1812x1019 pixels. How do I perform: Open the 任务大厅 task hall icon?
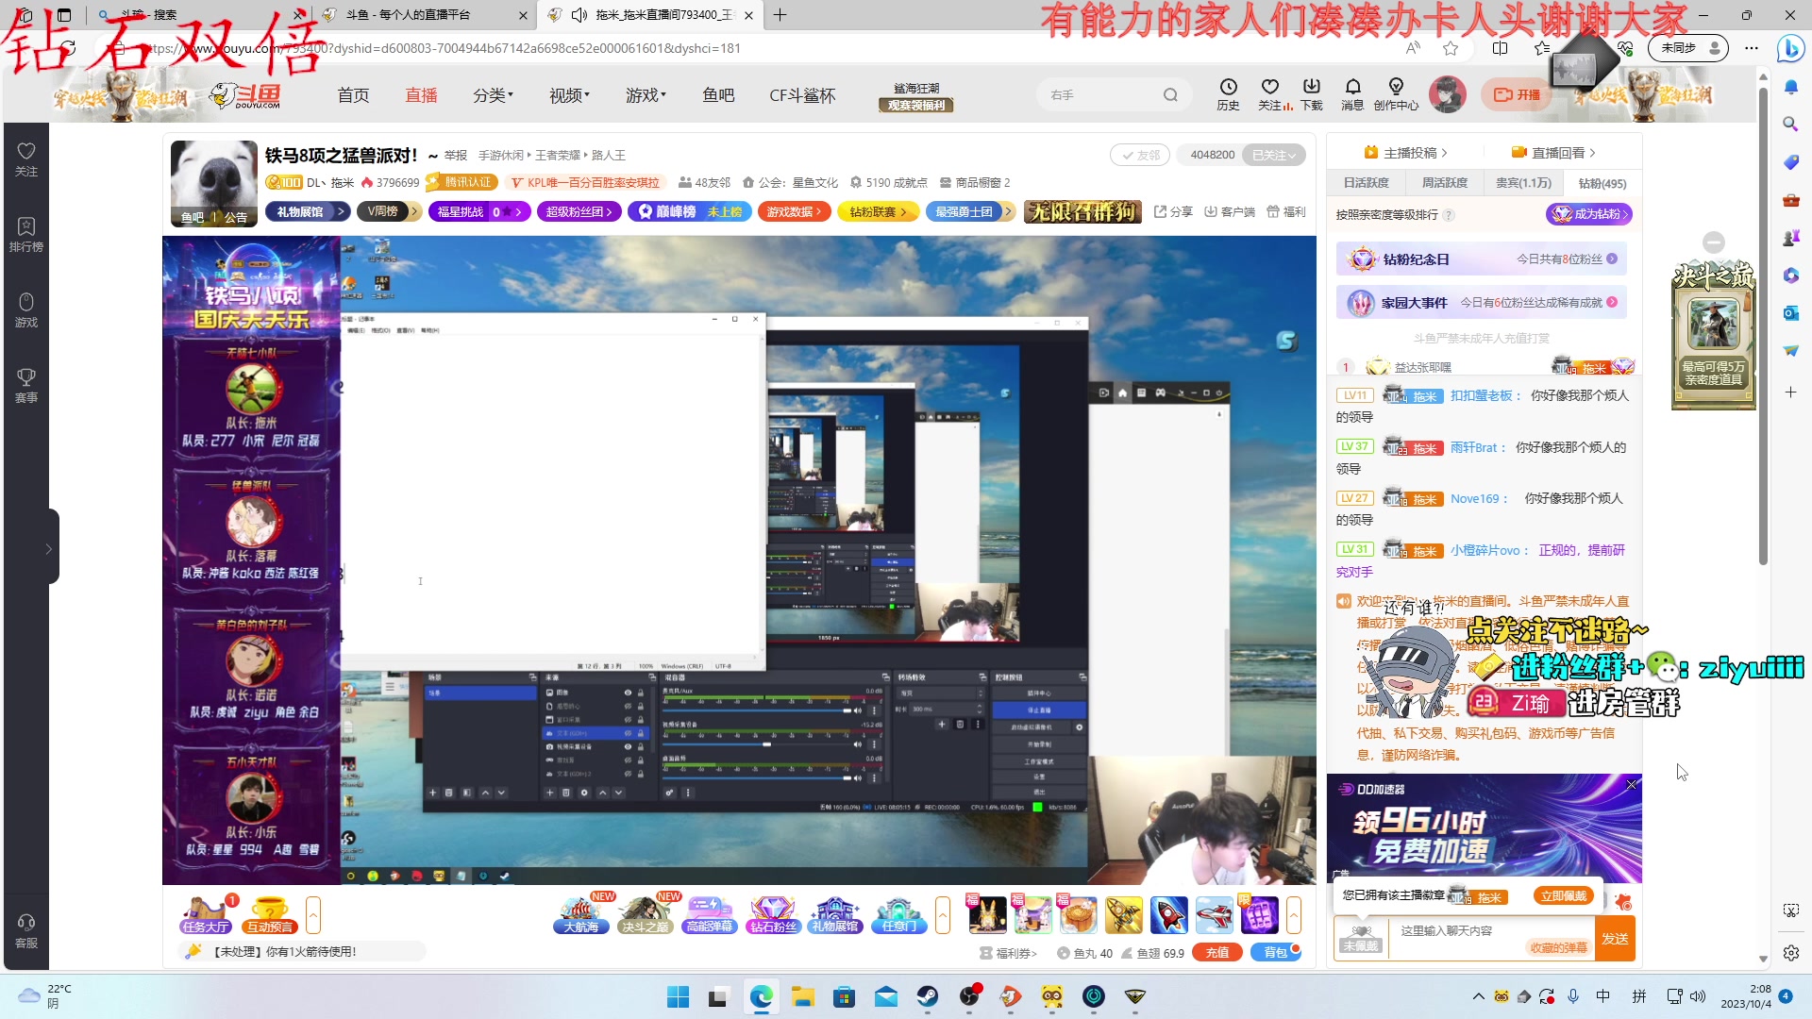click(x=207, y=914)
